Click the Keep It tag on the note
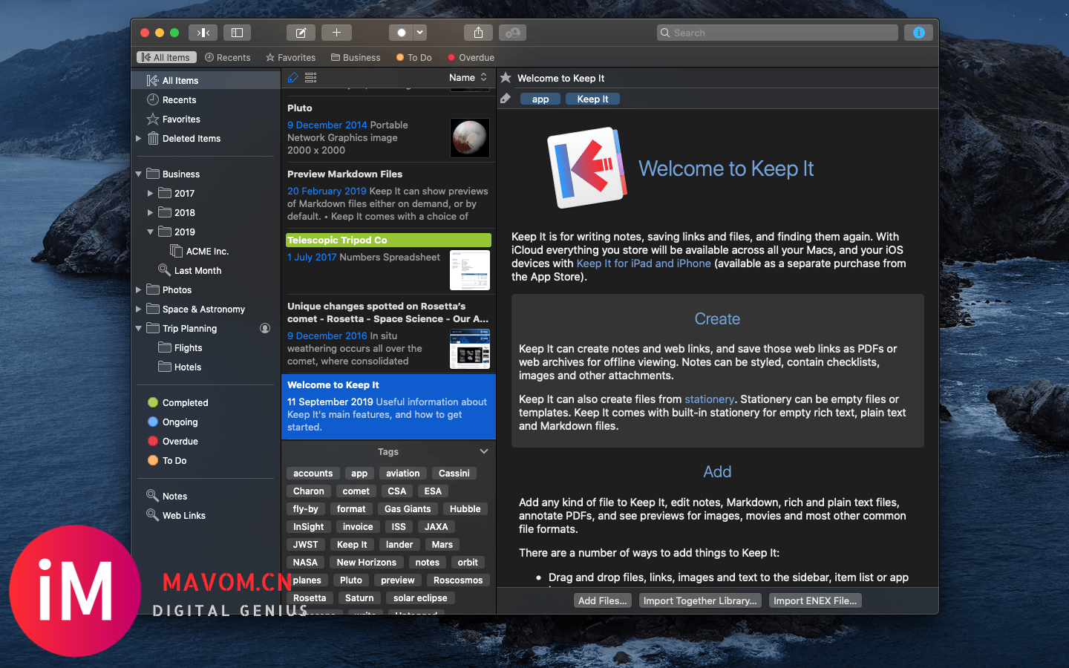Image resolution: width=1069 pixels, height=668 pixels. pos(592,99)
